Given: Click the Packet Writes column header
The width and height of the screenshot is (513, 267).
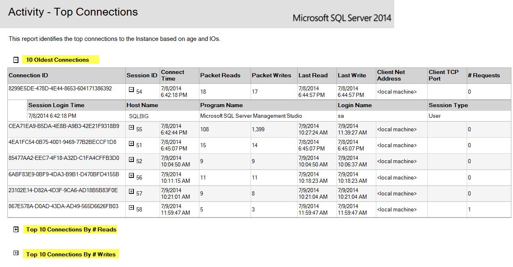Looking at the screenshot, I should coord(273,76).
